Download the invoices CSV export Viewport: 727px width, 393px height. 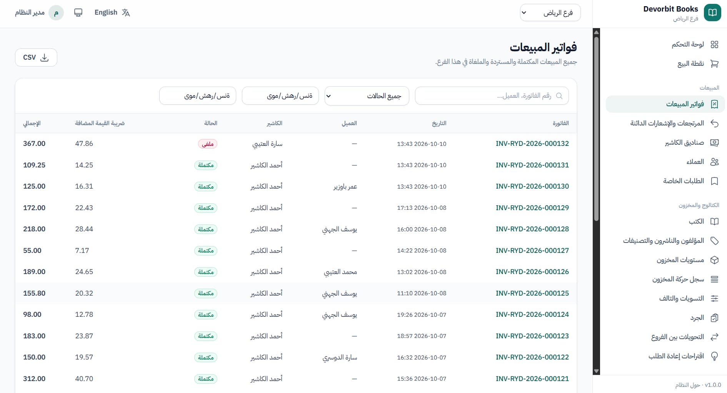[36, 57]
